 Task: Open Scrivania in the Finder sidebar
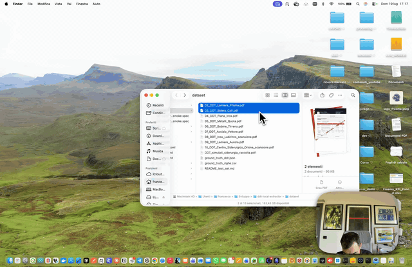(x=156, y=128)
